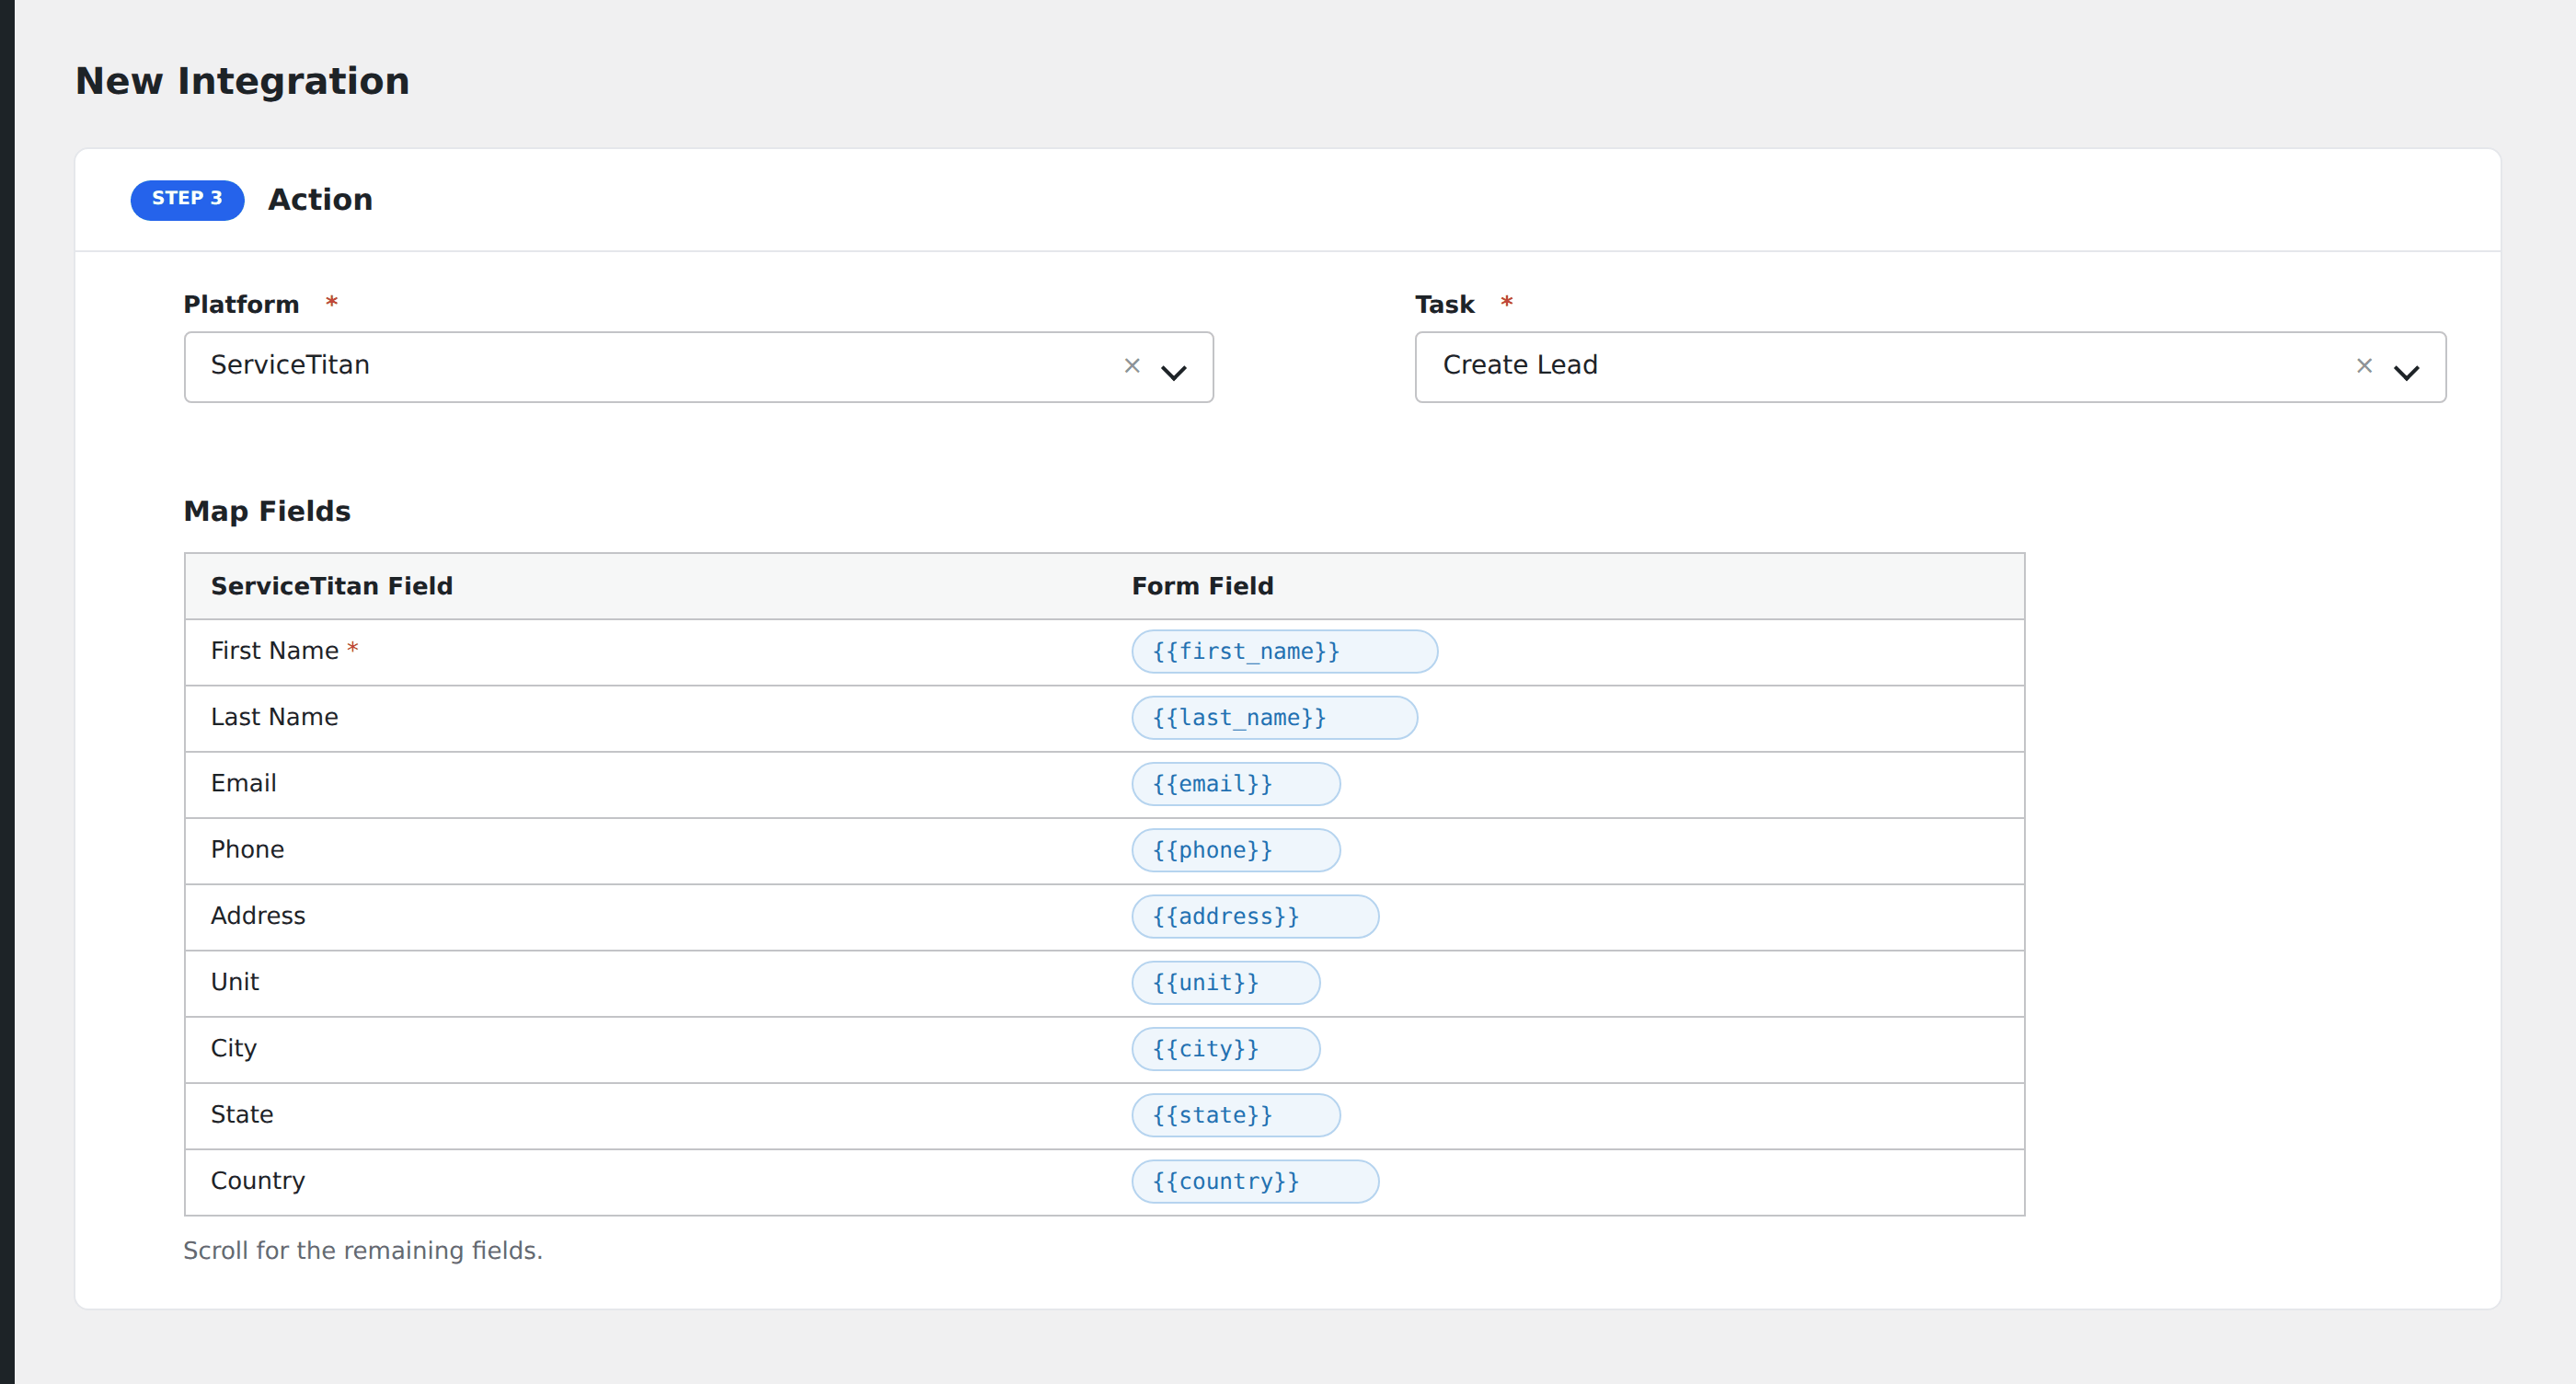The image size is (2576, 1384).
Task: Select the {{country}} form field chip
Action: (x=1255, y=1181)
